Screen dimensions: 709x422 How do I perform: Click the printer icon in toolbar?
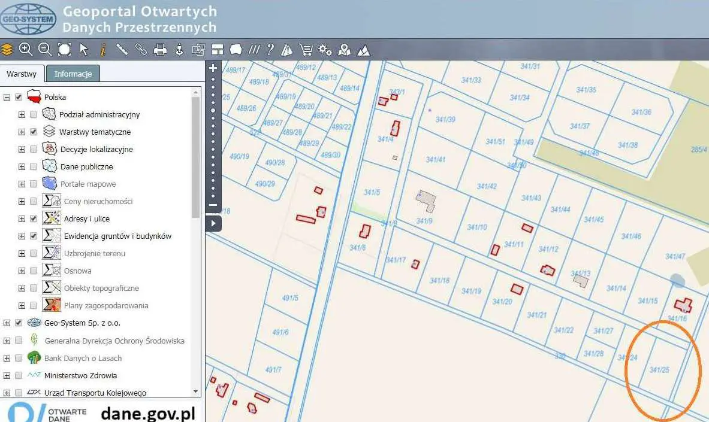(160, 50)
